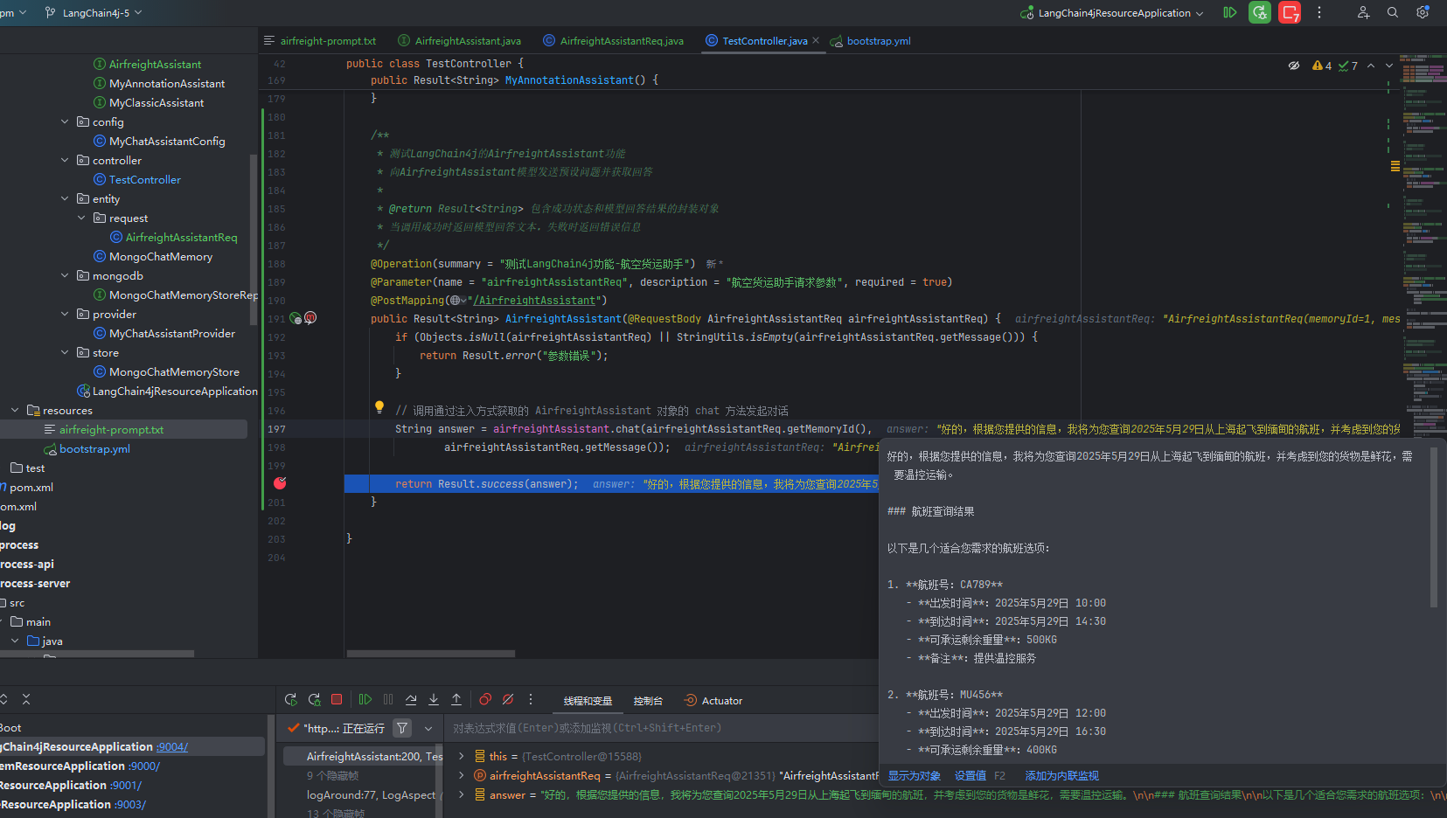Screen dimensions: 1447x818
Task: Collapse the provider folder
Action: [x=65, y=314]
